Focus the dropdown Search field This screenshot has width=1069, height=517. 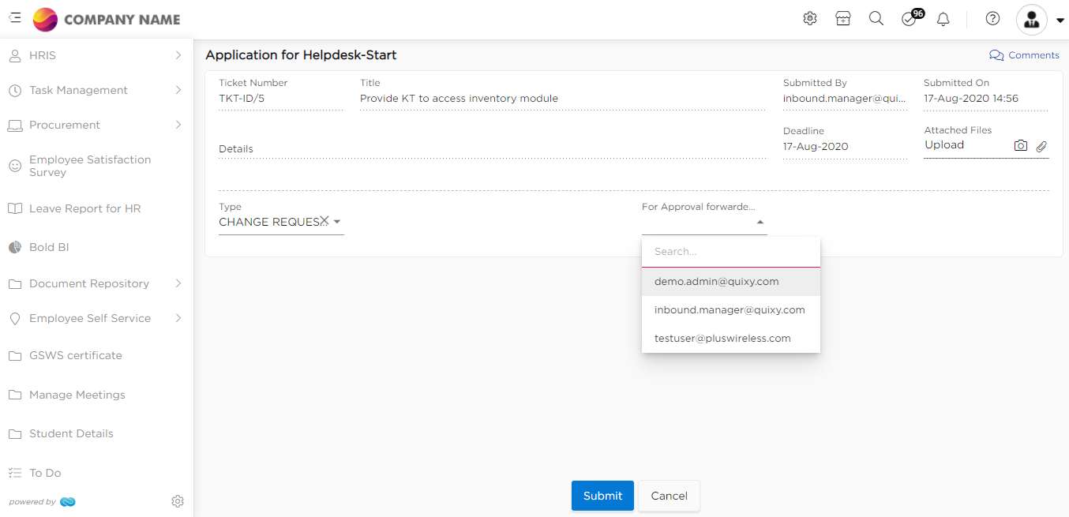pyautogui.click(x=731, y=252)
